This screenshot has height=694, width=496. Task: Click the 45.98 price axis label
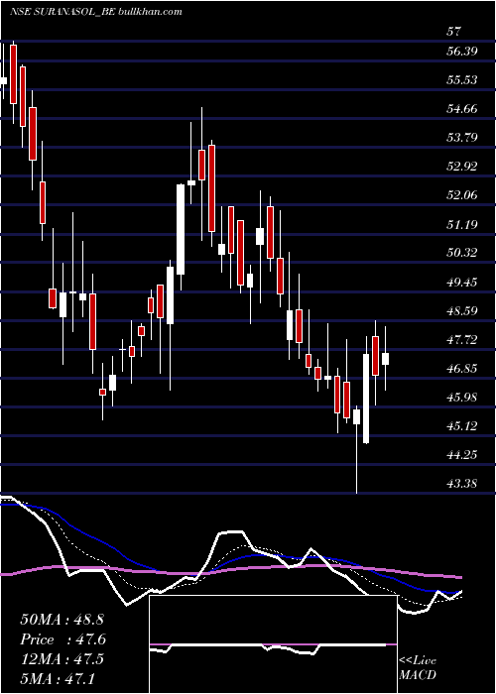462,398
